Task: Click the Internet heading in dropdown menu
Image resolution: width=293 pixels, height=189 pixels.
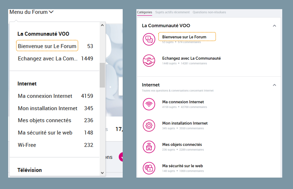Action: 27,84
